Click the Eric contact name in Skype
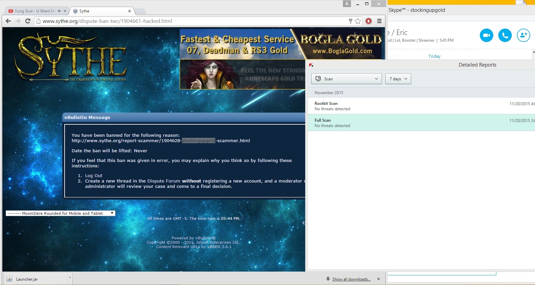The image size is (535, 285). (x=402, y=33)
